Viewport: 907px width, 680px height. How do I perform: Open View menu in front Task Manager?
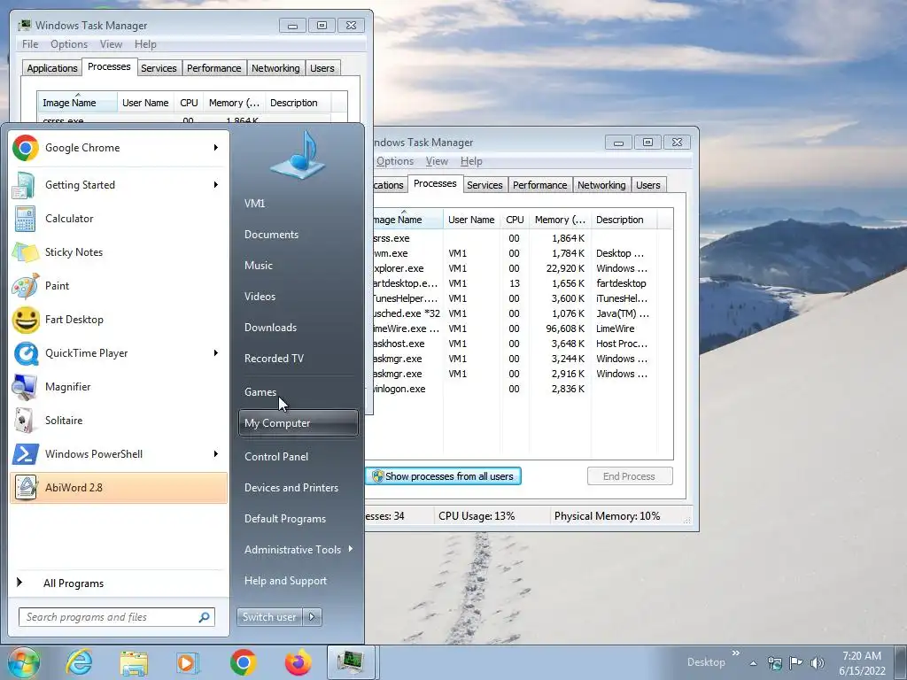coord(437,161)
